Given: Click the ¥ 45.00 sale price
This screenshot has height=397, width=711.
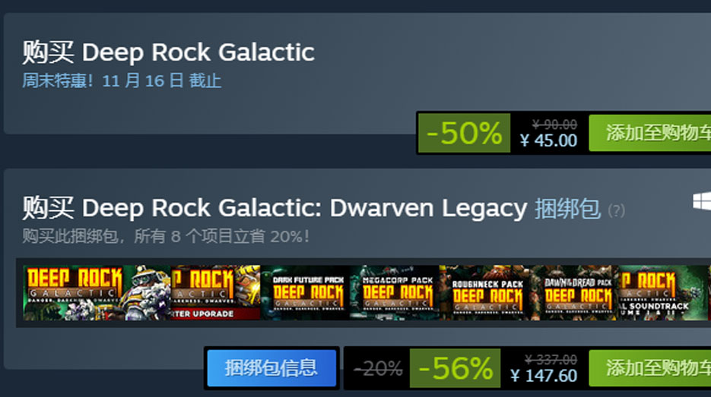Looking at the screenshot, I should [549, 140].
